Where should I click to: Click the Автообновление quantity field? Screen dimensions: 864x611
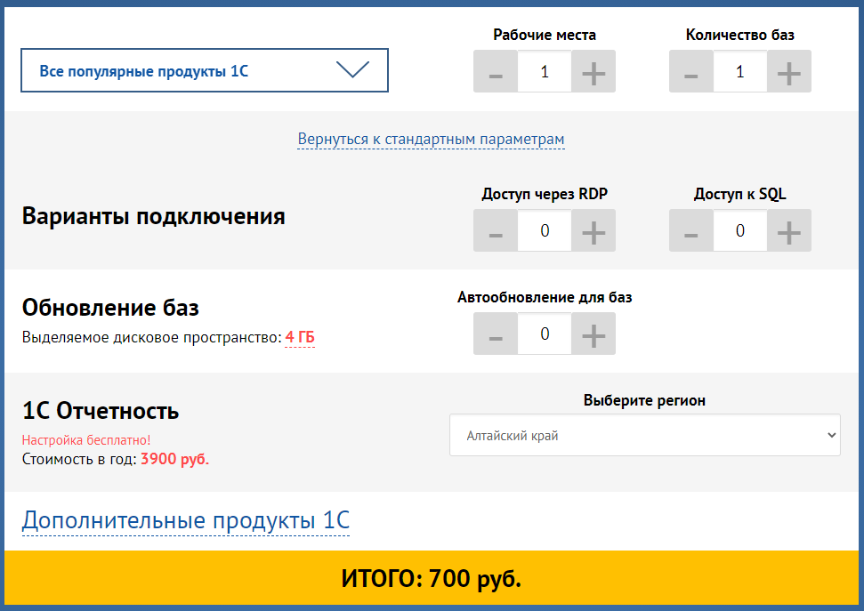(x=544, y=334)
